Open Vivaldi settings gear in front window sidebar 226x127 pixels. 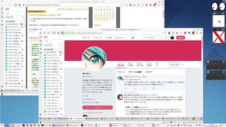[41, 115]
